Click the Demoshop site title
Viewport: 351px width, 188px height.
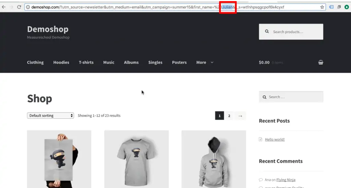[x=48, y=29]
